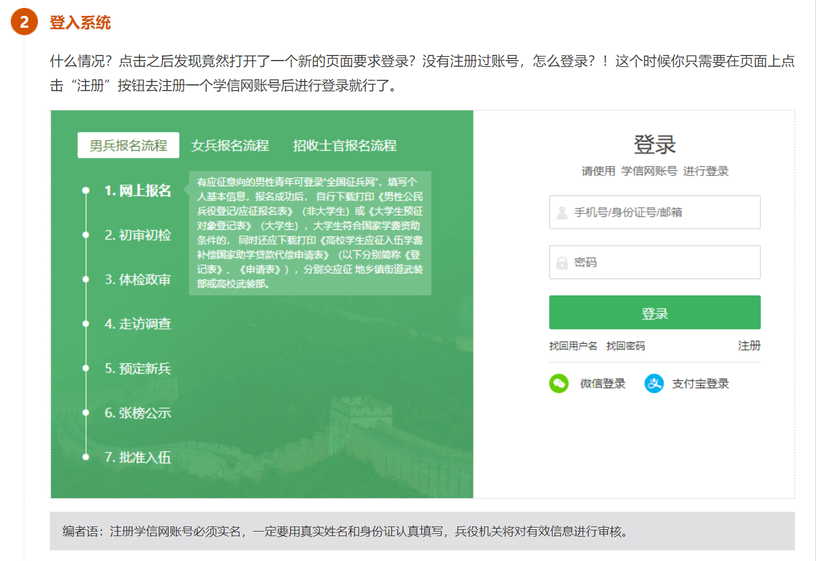Select the 男兵报名流程 tab
The image size is (816, 561).
129,145
